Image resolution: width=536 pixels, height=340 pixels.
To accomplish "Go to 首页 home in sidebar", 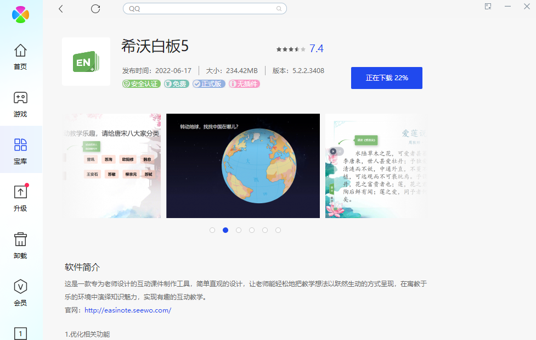I will (20, 57).
